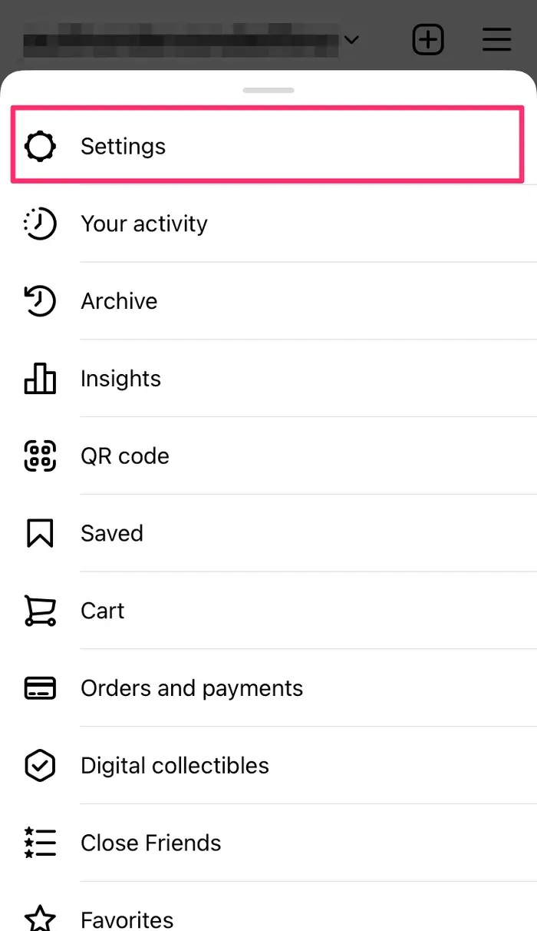Tap the Digital collectibles hexagon check icon
Image resolution: width=537 pixels, height=931 pixels.
coord(40,766)
